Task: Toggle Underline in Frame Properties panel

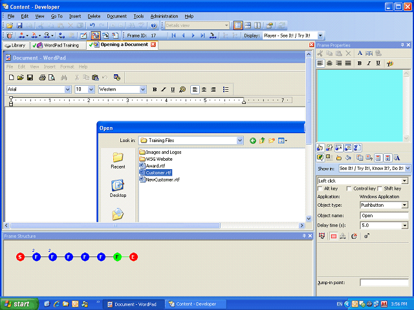Action: point(378,63)
